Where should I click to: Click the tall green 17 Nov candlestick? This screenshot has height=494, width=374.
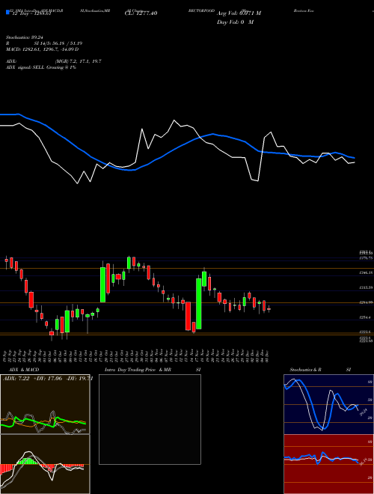click(199, 304)
